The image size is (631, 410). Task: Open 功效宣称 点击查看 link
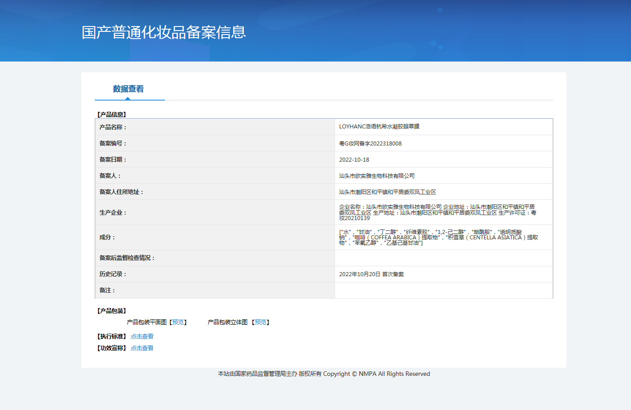click(142, 348)
